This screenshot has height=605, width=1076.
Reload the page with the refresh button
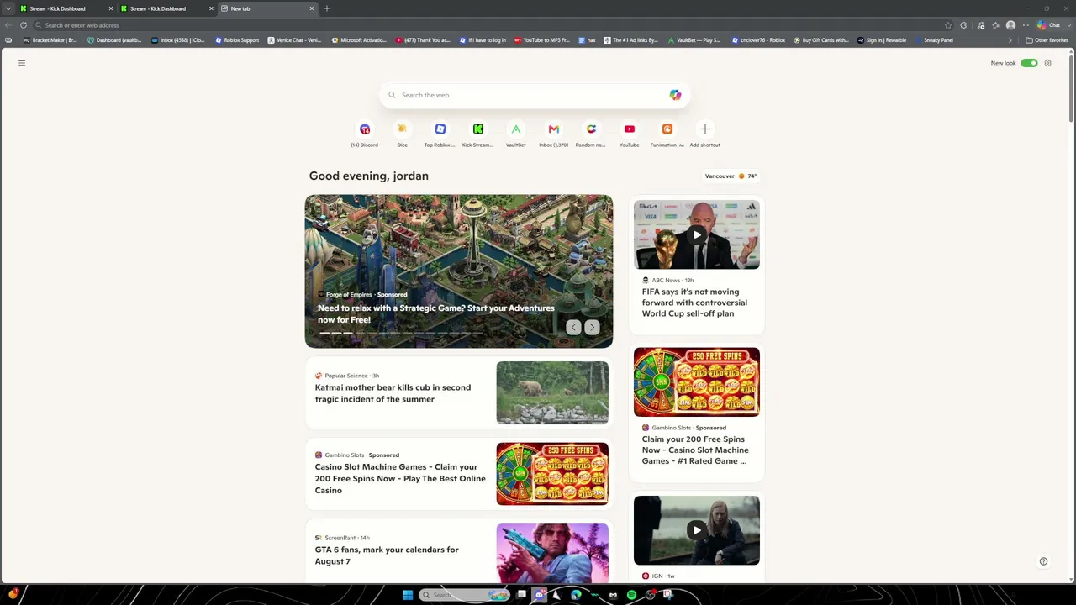point(24,25)
